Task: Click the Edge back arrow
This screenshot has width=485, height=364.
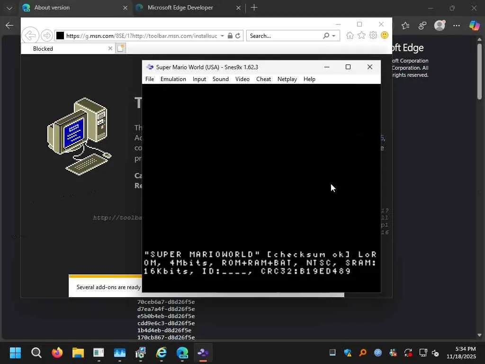Action: pos(9,26)
